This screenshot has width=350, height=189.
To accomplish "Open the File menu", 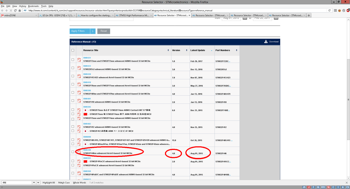I will (x=2, y=6).
